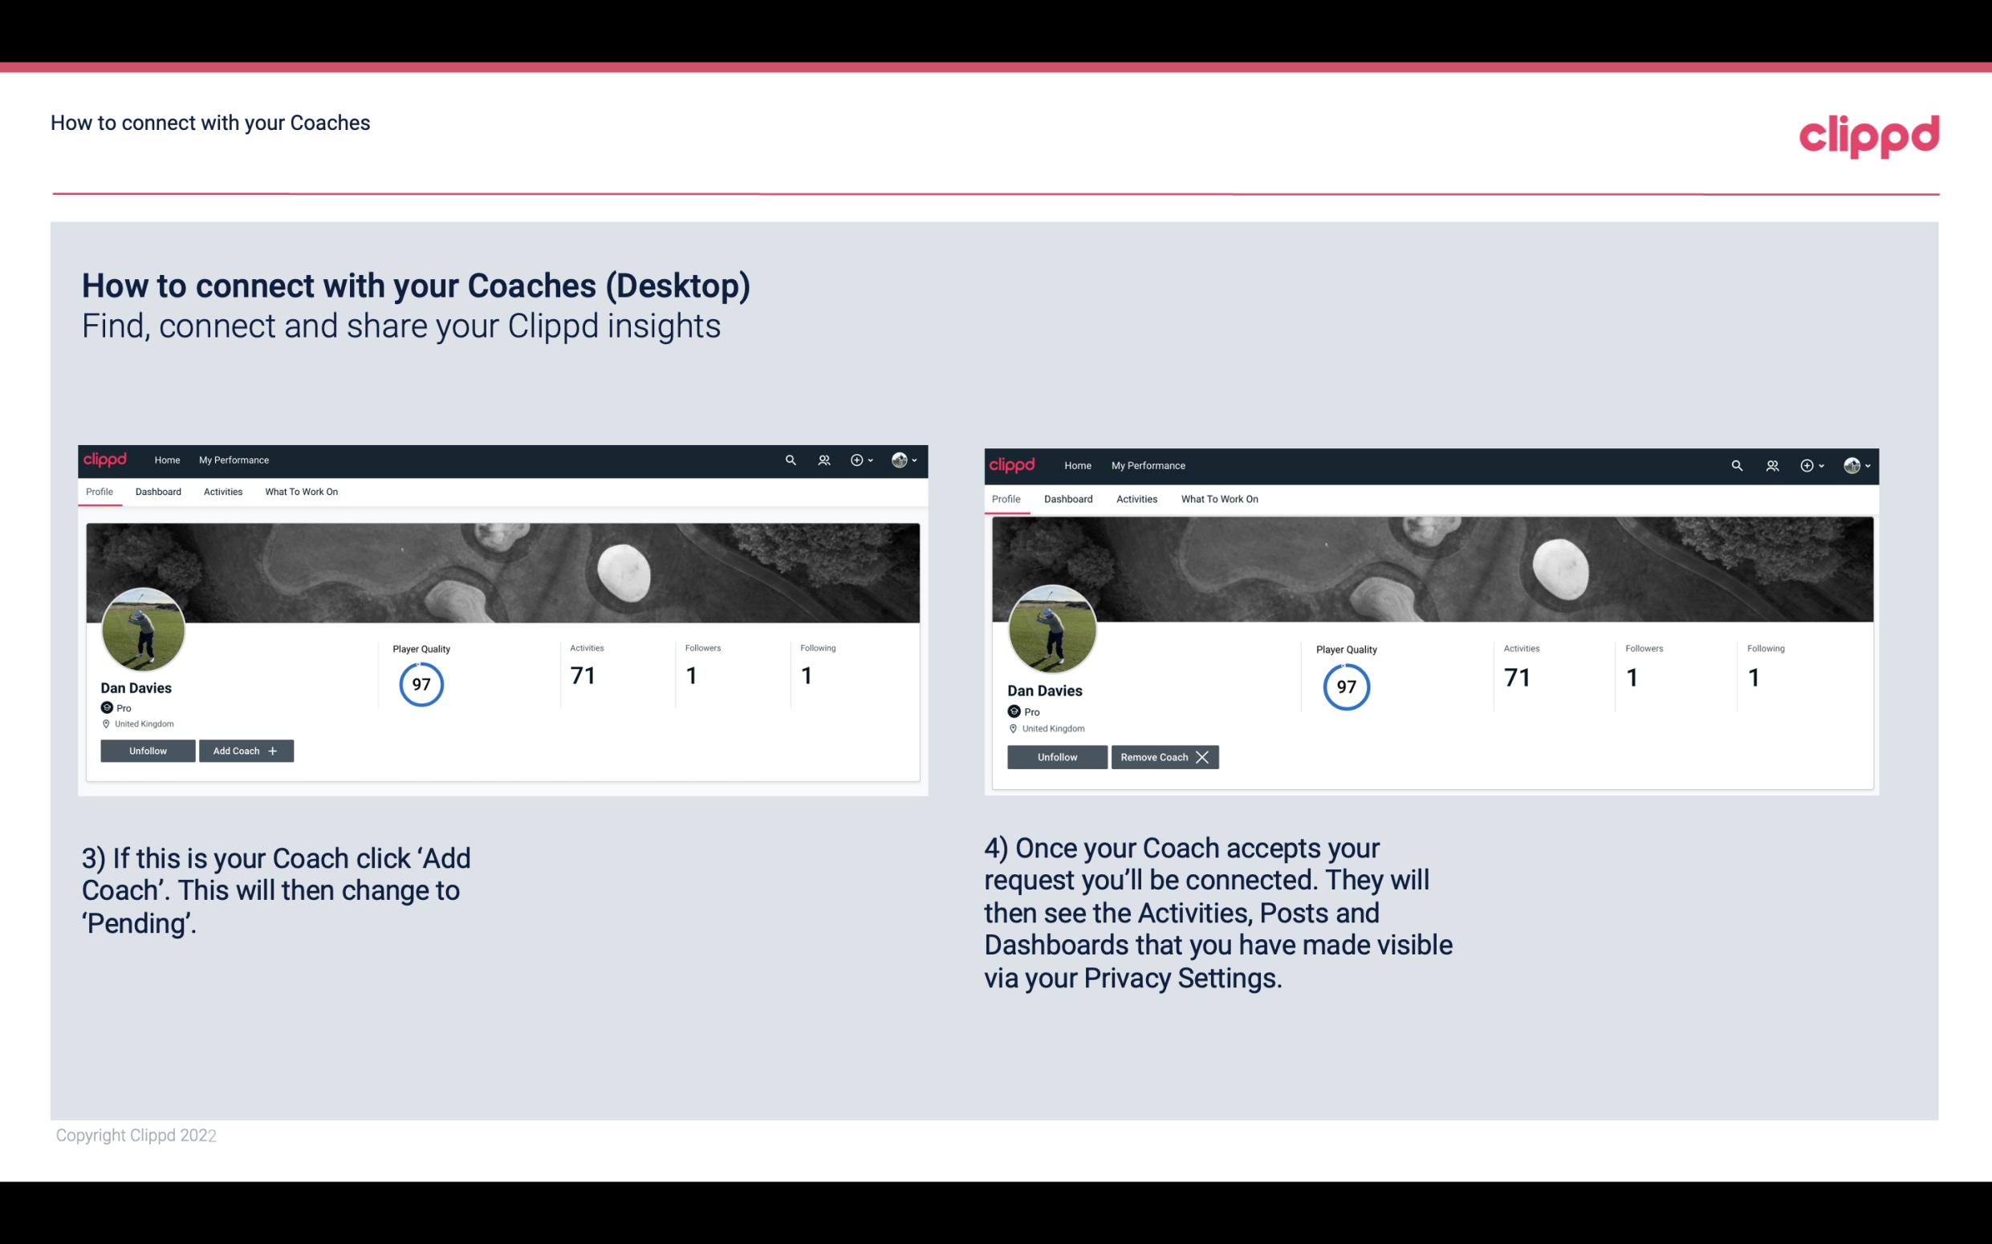Click the 'Activities' tab in left screenshot

(222, 492)
